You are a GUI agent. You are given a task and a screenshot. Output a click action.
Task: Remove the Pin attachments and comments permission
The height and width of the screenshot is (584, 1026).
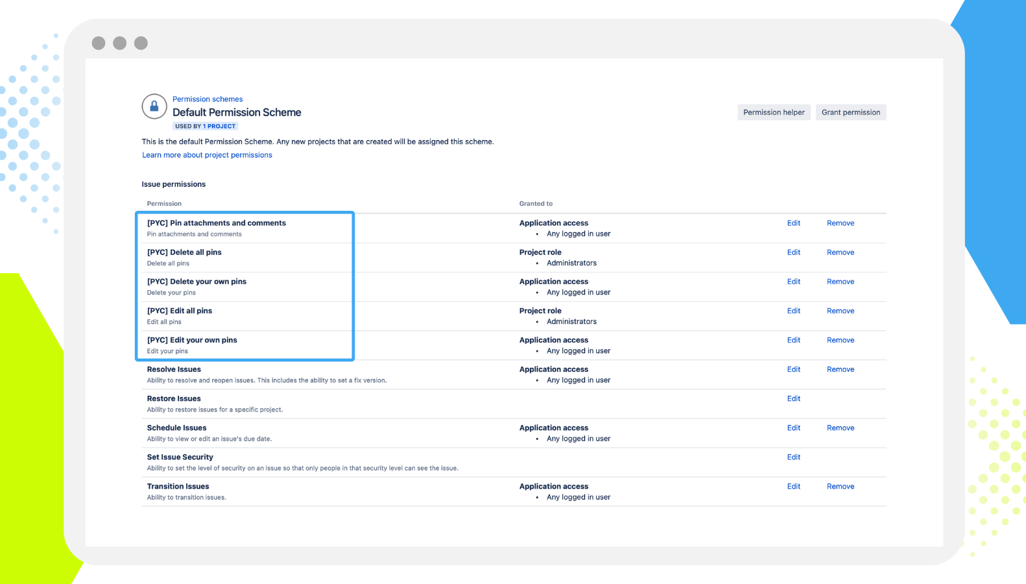pyautogui.click(x=841, y=223)
